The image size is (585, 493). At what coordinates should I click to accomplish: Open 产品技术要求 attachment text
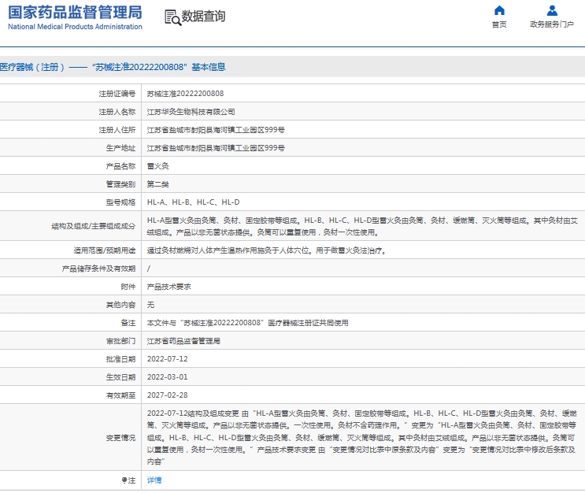168,287
